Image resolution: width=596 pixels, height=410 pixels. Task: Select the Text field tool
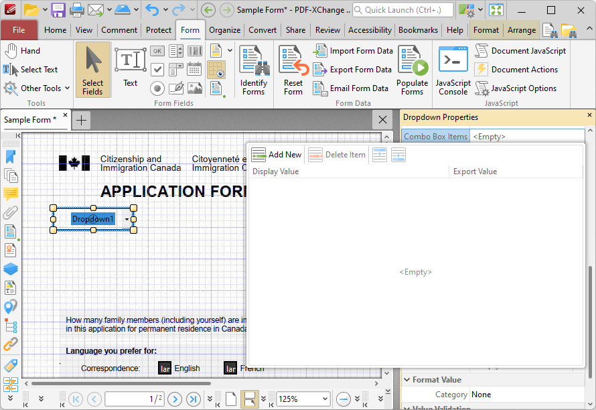pyautogui.click(x=131, y=67)
